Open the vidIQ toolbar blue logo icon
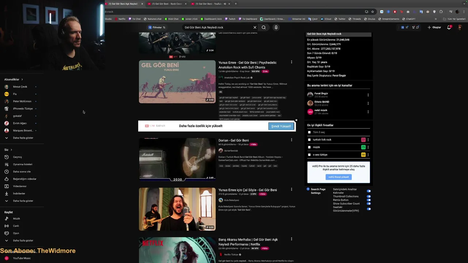This screenshot has height=263, width=468. click(x=403, y=27)
